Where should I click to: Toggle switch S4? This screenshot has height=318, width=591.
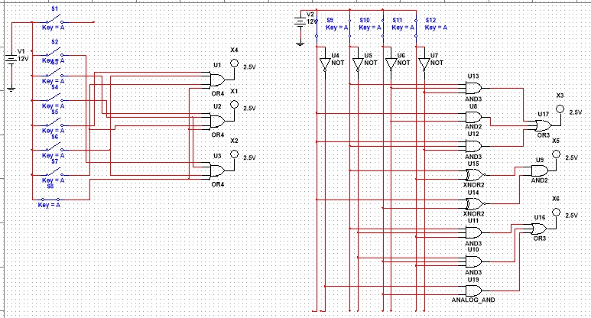click(x=53, y=99)
